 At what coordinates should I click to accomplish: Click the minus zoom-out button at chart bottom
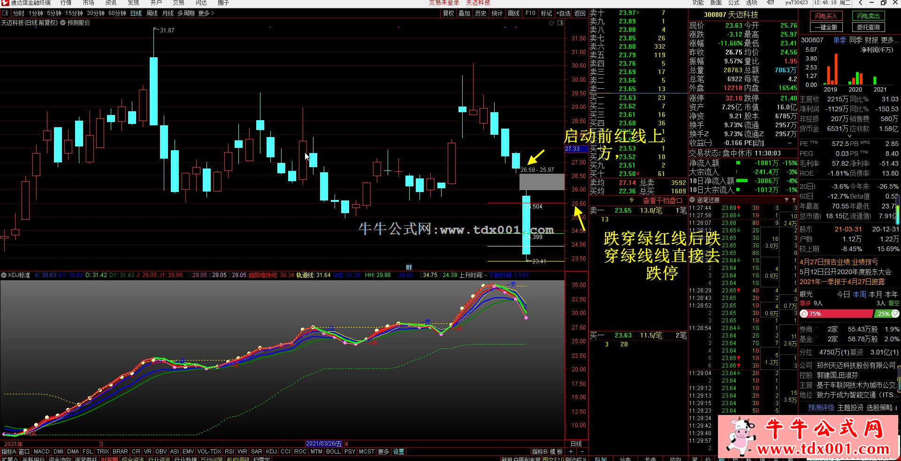pyautogui.click(x=583, y=452)
